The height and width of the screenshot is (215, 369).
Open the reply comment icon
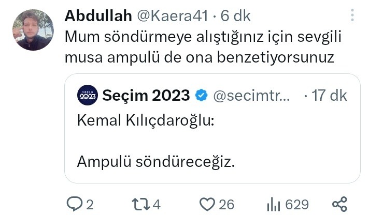click(75, 204)
